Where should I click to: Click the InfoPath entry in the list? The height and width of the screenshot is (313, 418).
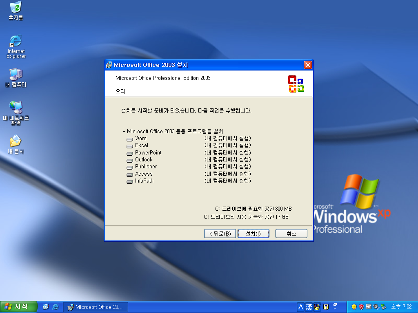pos(144,181)
